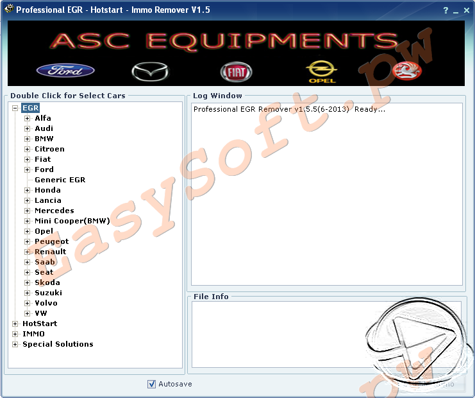
Task: Expand the VW node
Action: [28, 313]
